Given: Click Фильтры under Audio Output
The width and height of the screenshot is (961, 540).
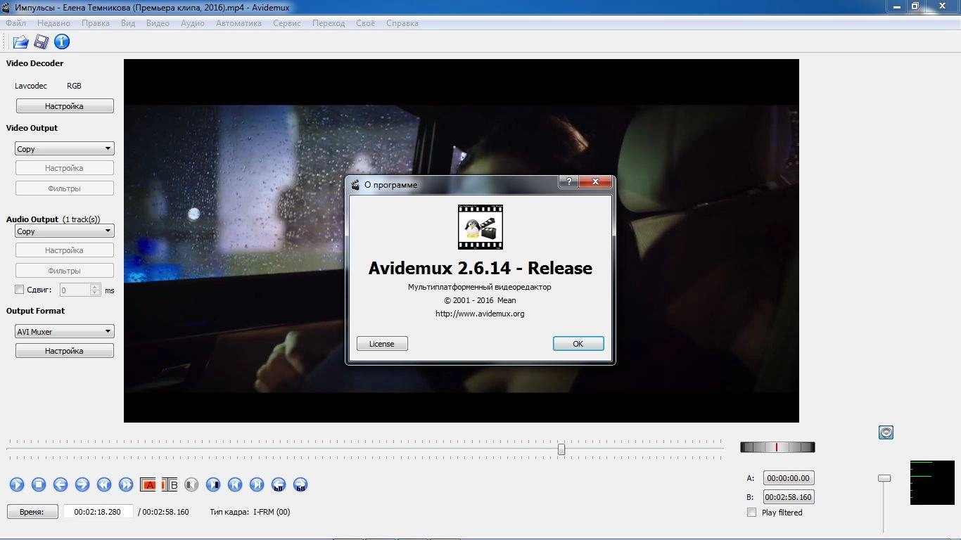Looking at the screenshot, I should (x=65, y=271).
